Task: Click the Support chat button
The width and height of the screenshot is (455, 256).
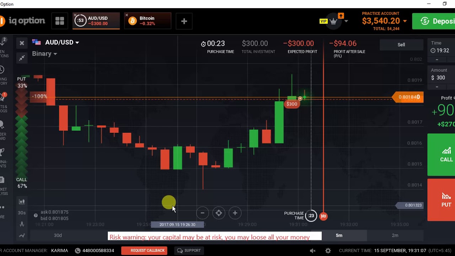Action: click(189, 251)
